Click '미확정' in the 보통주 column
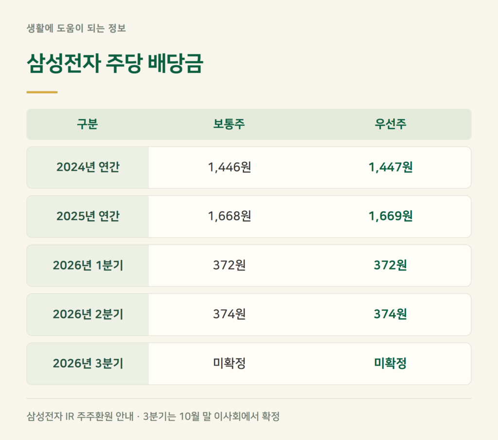The image size is (498, 440). (x=230, y=363)
